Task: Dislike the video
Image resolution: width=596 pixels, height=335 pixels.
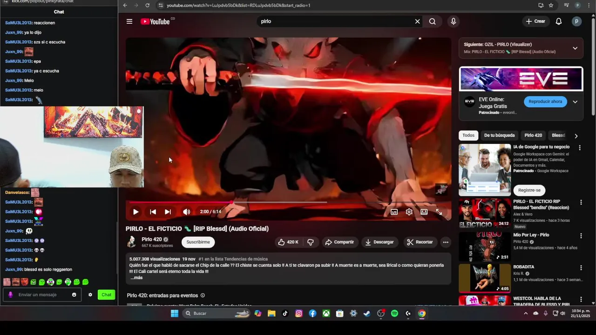Action: 311,242
